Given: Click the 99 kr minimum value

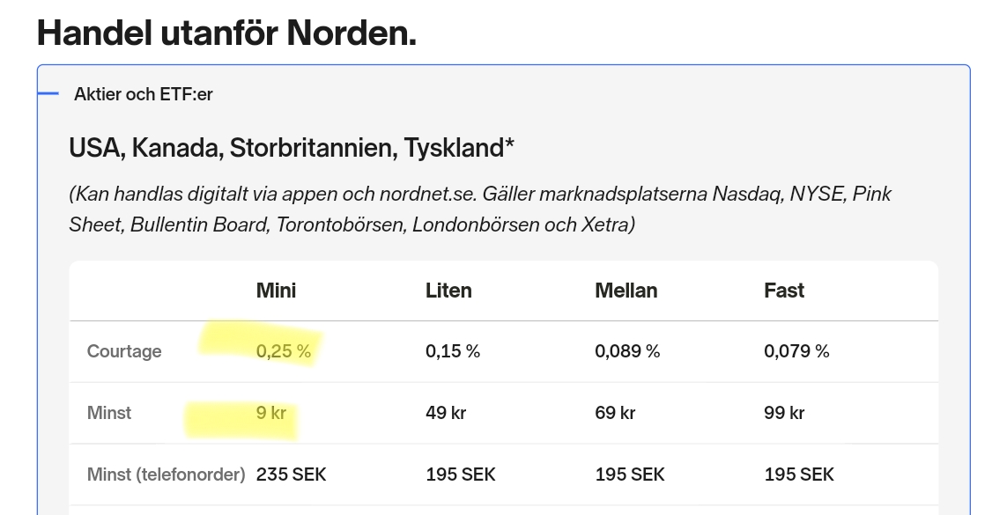Looking at the screenshot, I should pyautogui.click(x=784, y=412).
